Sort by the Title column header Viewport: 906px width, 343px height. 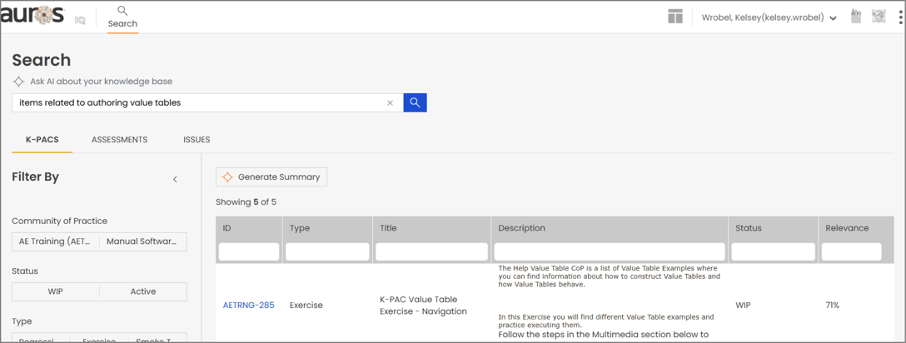tap(388, 228)
